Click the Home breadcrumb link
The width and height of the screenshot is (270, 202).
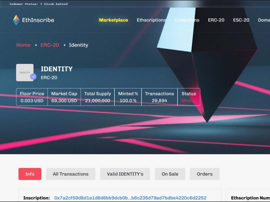pos(23,45)
